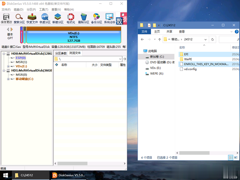Viewport: 240px width, 180px height.
Task: Open the Explorer 文件 ribbon tab
Action: [144, 31]
